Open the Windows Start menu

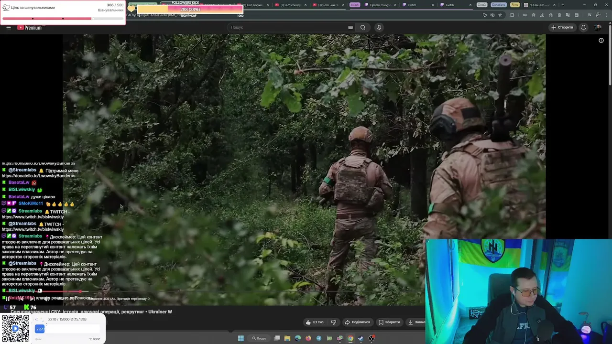point(241,338)
